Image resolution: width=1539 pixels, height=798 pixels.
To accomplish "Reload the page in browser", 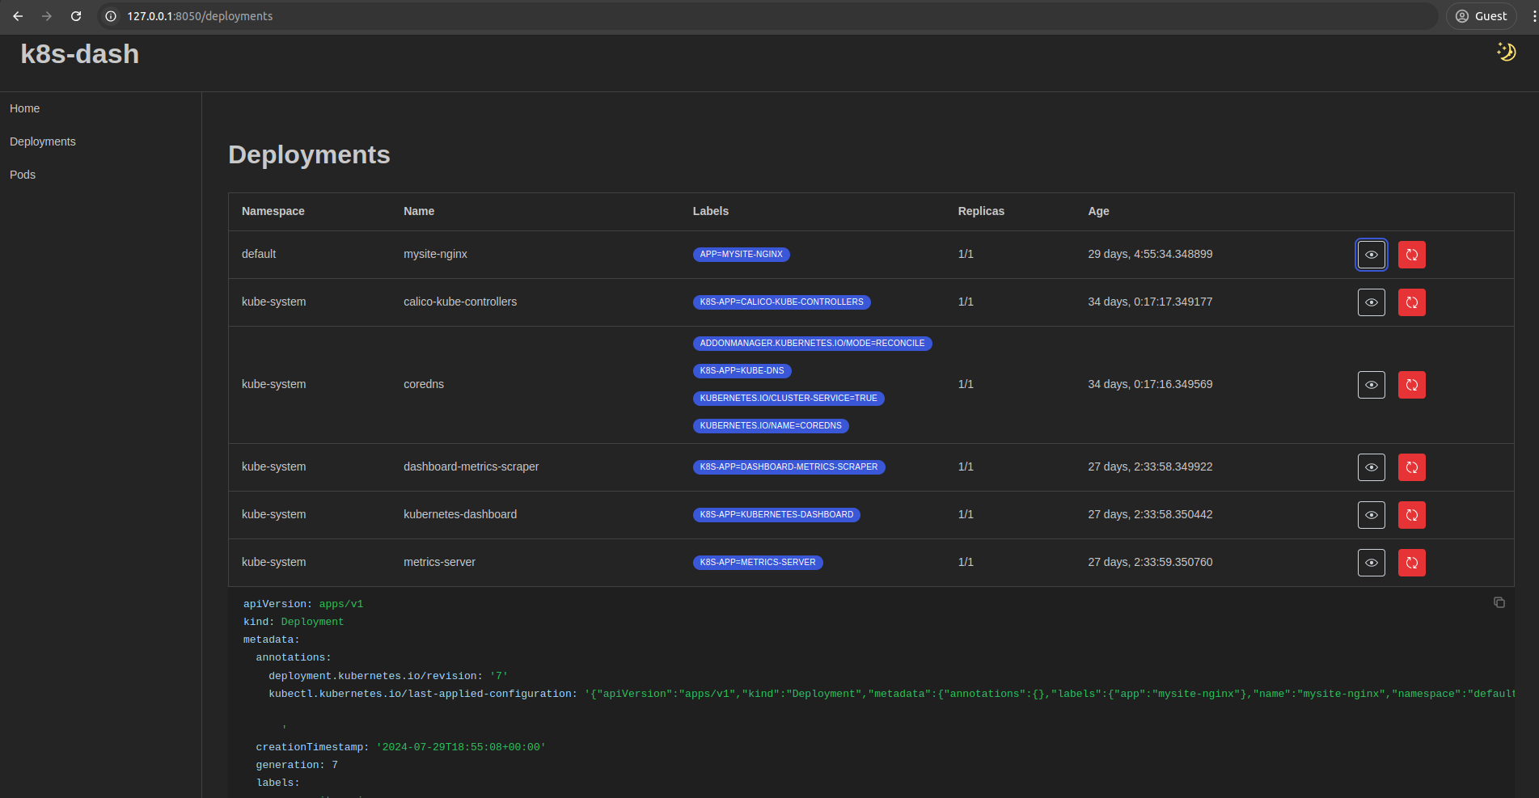I will pyautogui.click(x=76, y=16).
